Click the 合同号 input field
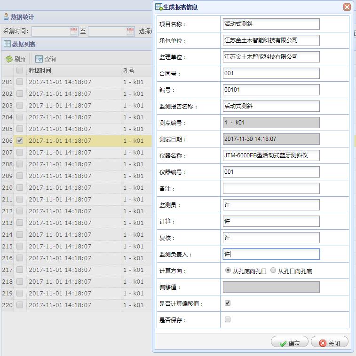 271,73
